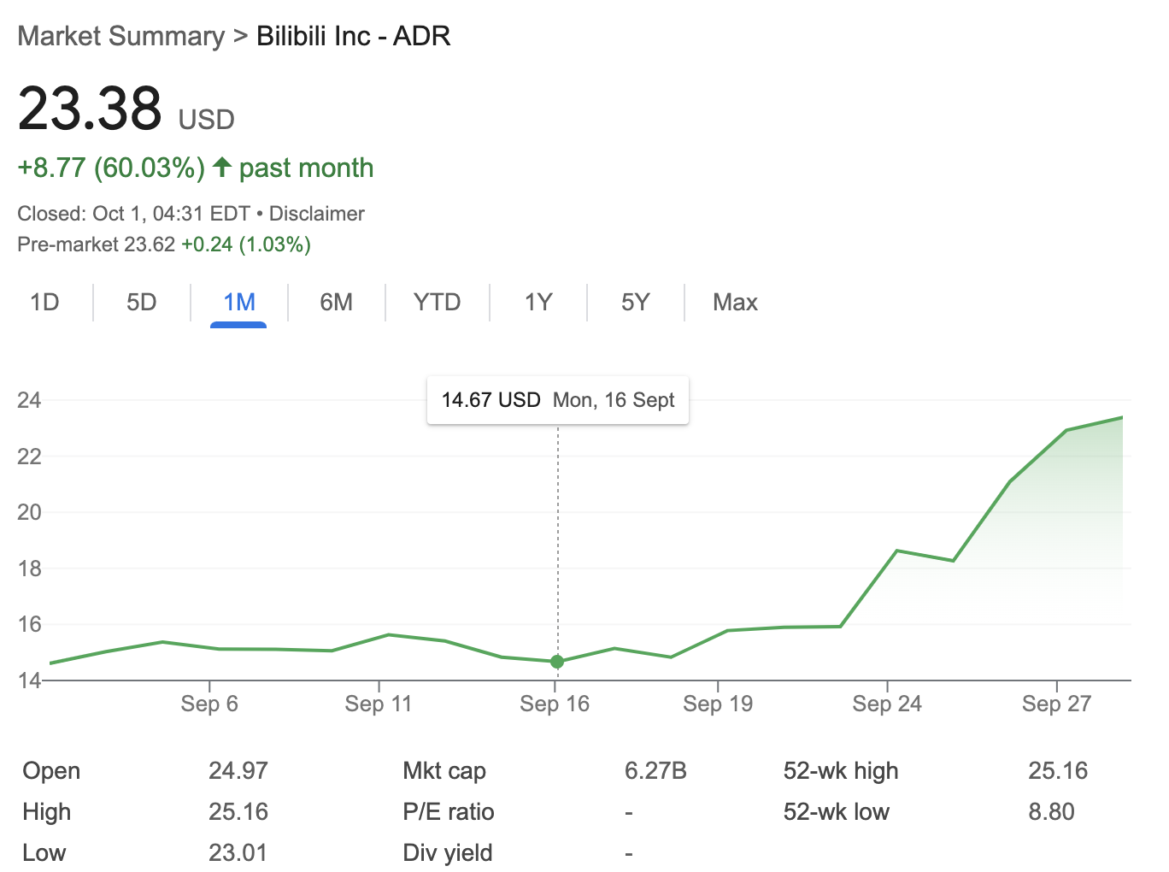Click the 52-wk high value 25.16
Image resolution: width=1169 pixels, height=872 pixels.
click(1058, 771)
